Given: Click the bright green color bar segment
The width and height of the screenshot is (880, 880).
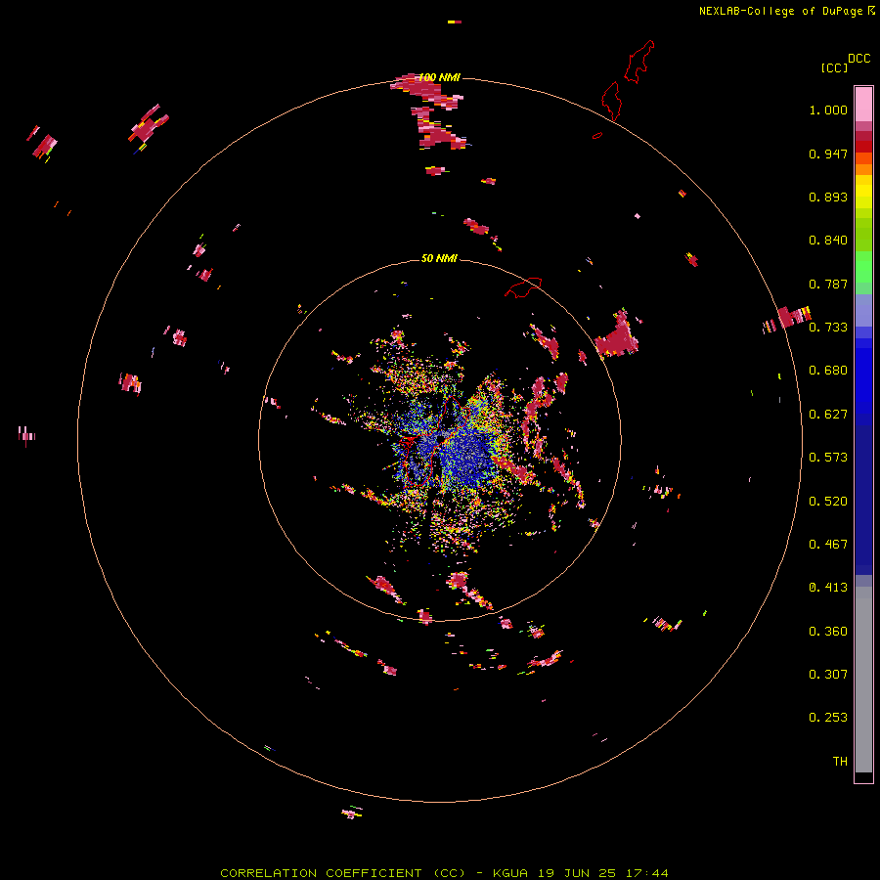Looking at the screenshot, I should click(863, 267).
